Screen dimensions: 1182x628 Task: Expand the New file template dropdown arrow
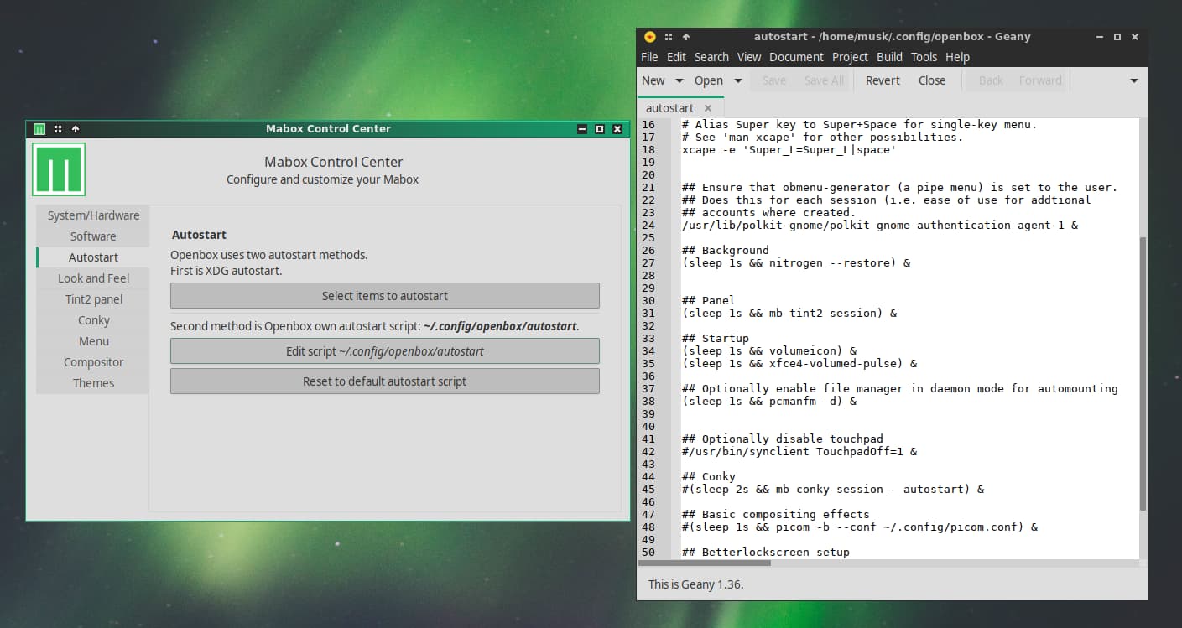(x=680, y=80)
